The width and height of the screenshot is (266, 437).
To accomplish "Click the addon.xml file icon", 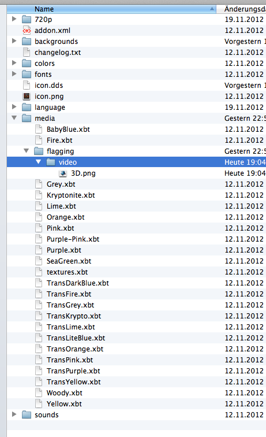I will 27,31.
